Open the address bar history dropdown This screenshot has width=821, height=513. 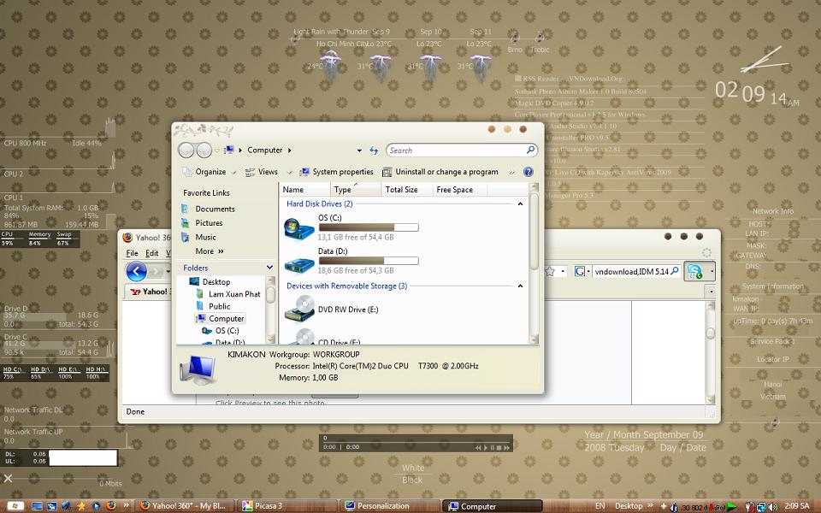[x=359, y=150]
